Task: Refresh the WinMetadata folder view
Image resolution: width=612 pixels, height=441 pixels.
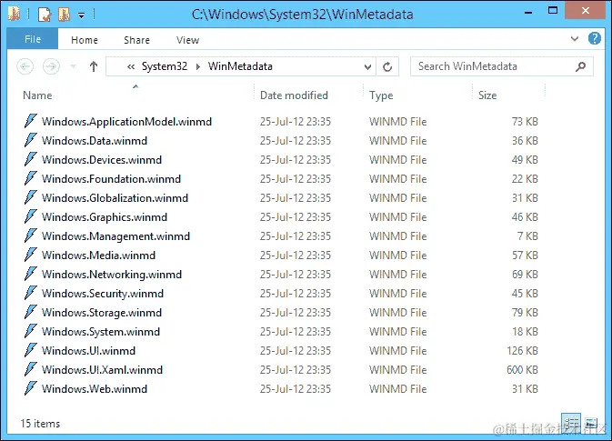Action: point(387,66)
